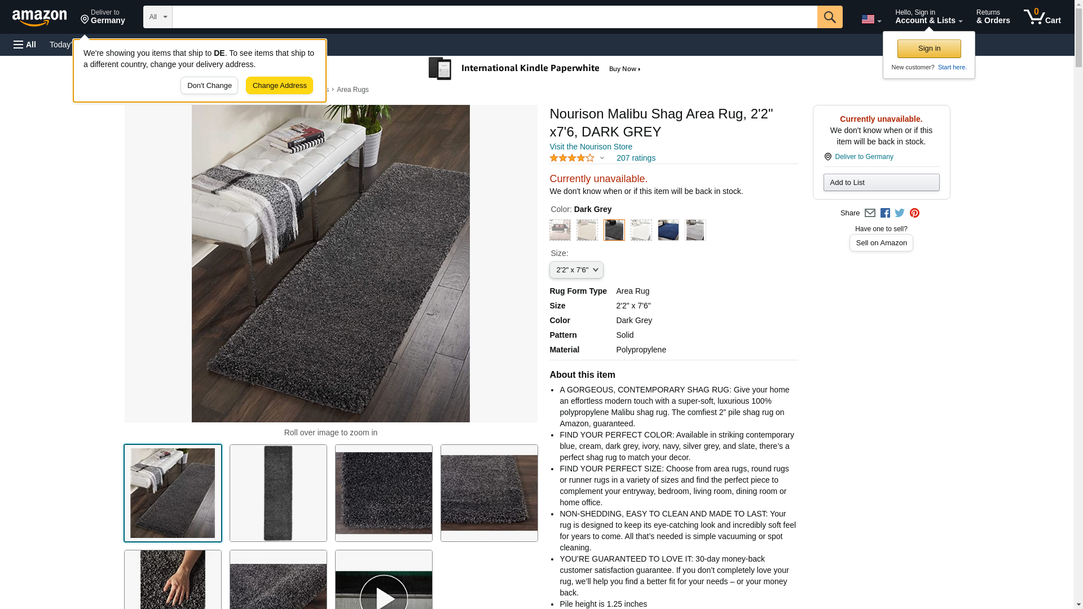1083x609 pixels.
Task: Share product via email icon
Action: pyautogui.click(x=870, y=213)
